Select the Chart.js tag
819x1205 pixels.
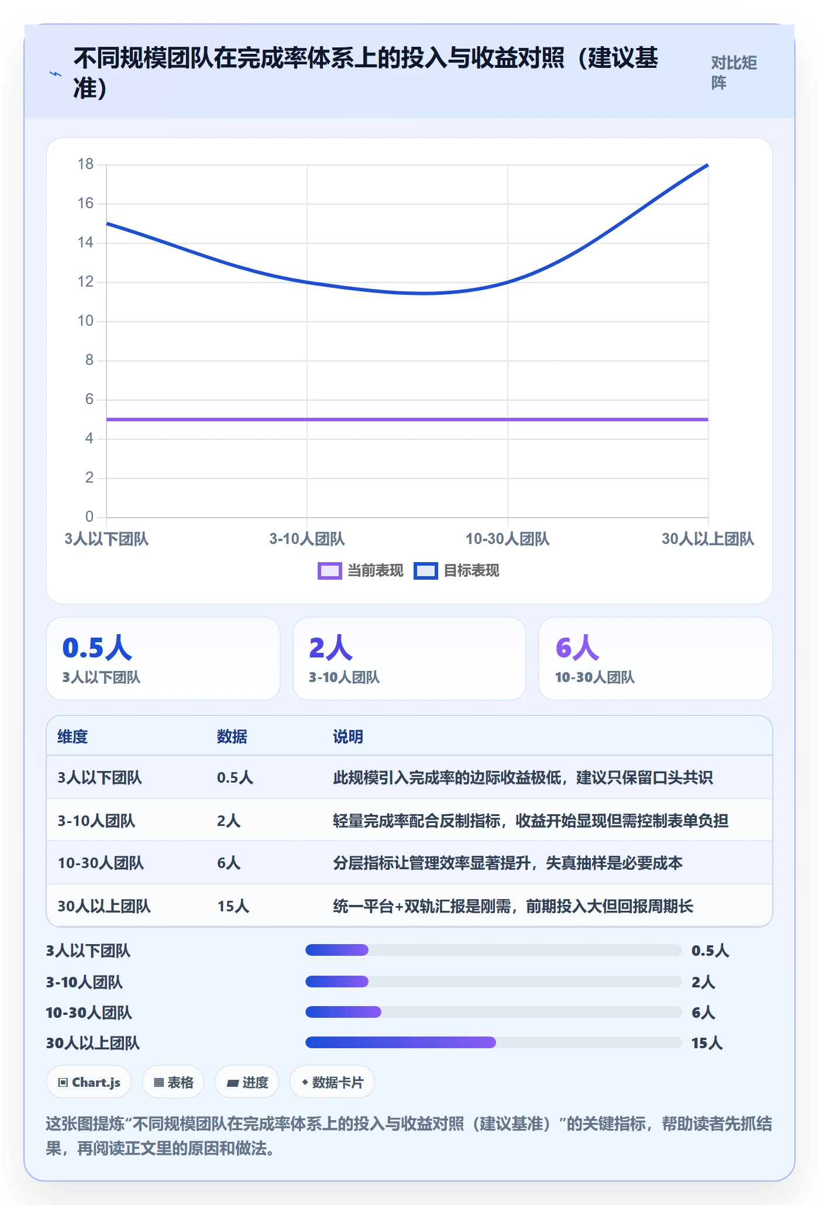point(89,1082)
